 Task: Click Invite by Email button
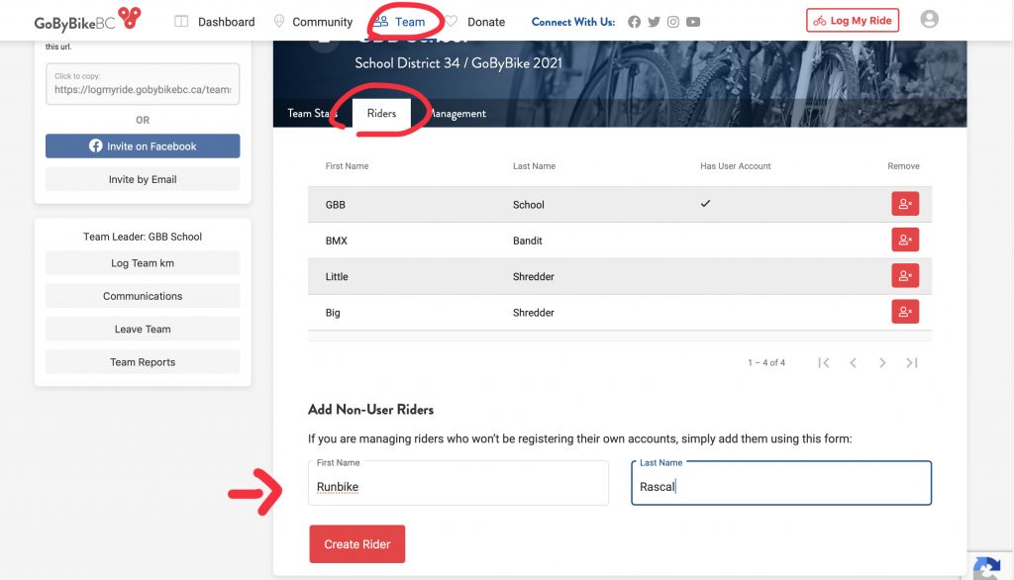[143, 179]
